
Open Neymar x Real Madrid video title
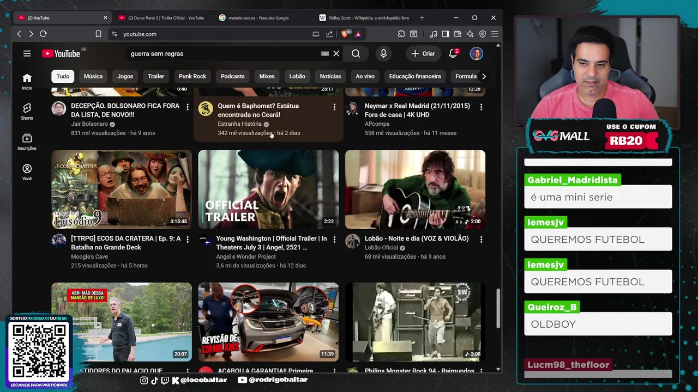point(417,110)
